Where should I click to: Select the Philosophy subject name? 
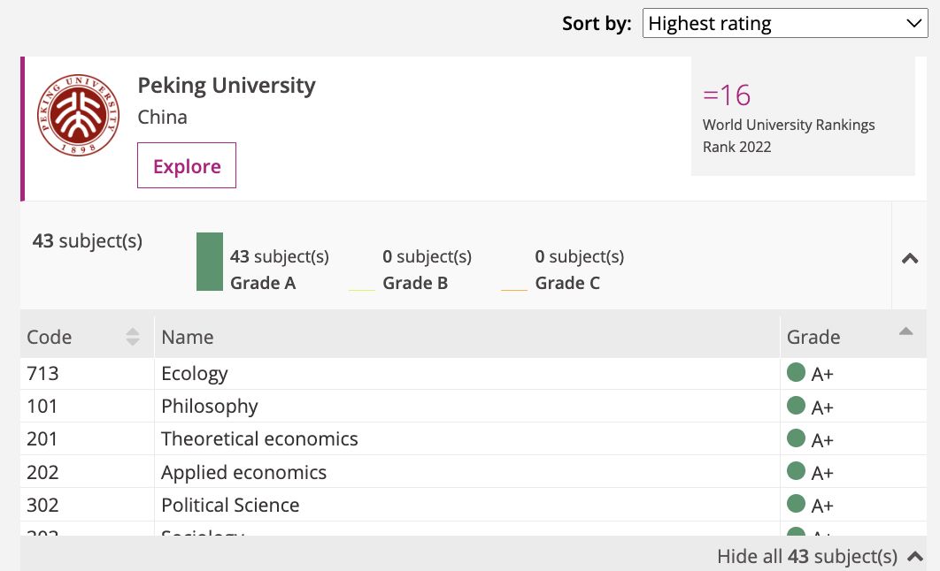click(210, 407)
